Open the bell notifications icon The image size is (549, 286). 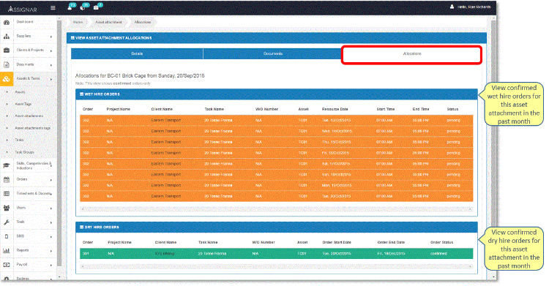pyautogui.click(x=70, y=7)
